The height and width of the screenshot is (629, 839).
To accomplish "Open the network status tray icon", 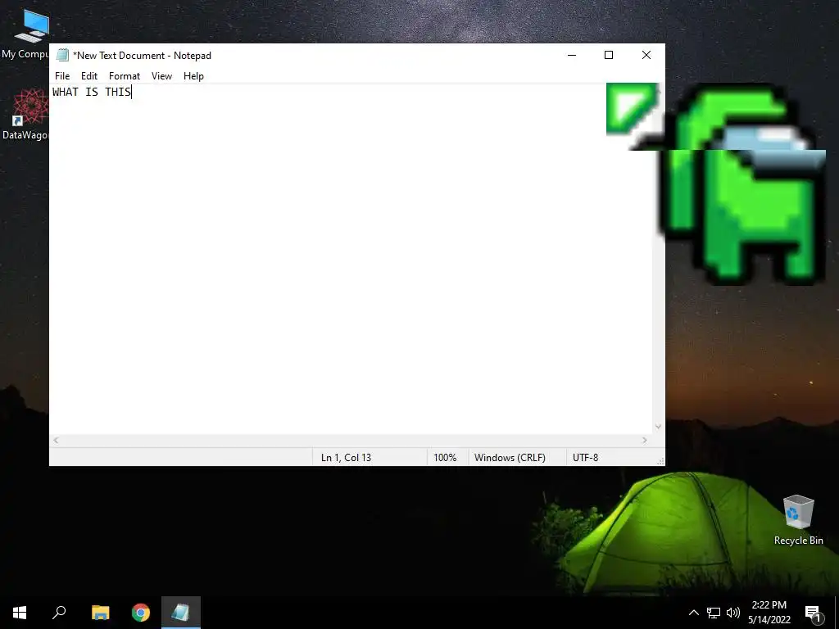I will pos(714,613).
